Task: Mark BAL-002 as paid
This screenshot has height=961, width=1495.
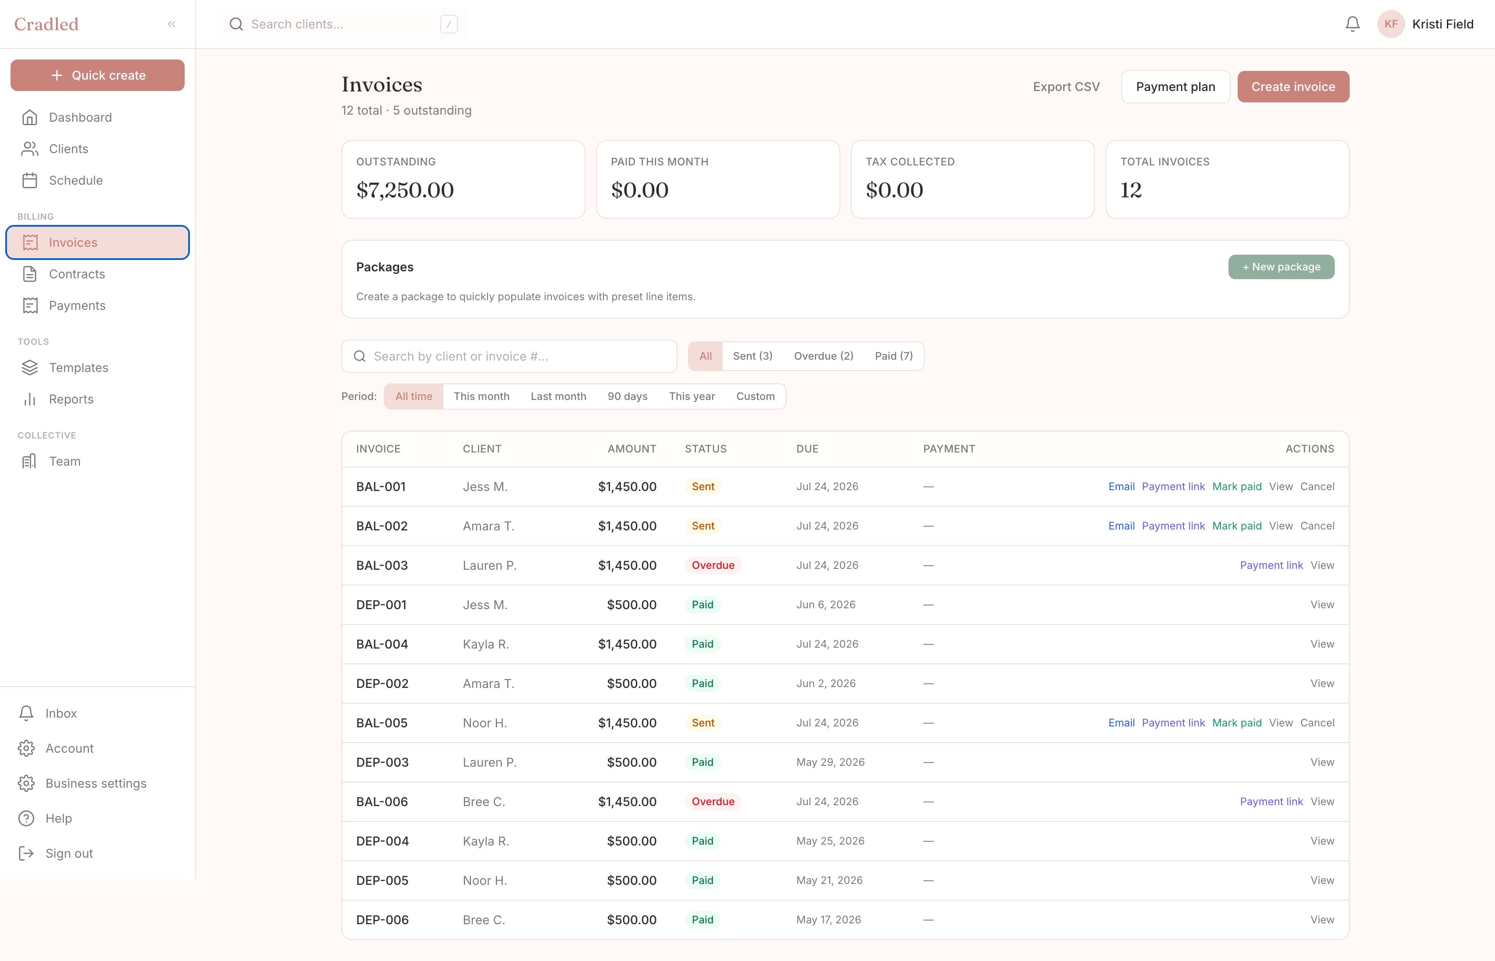Action: pos(1237,526)
